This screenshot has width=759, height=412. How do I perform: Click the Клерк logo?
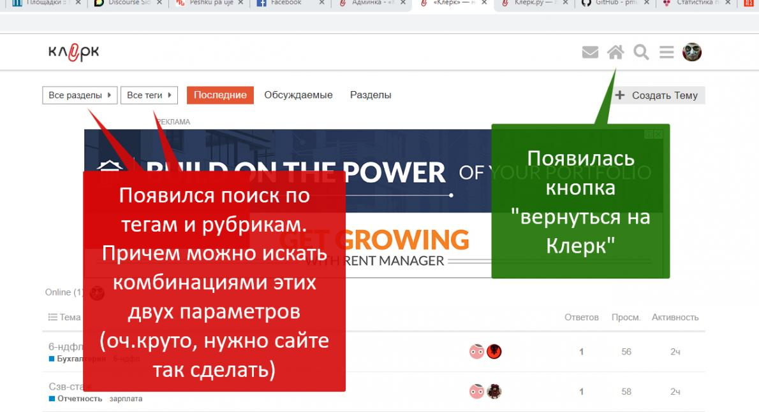pos(73,52)
